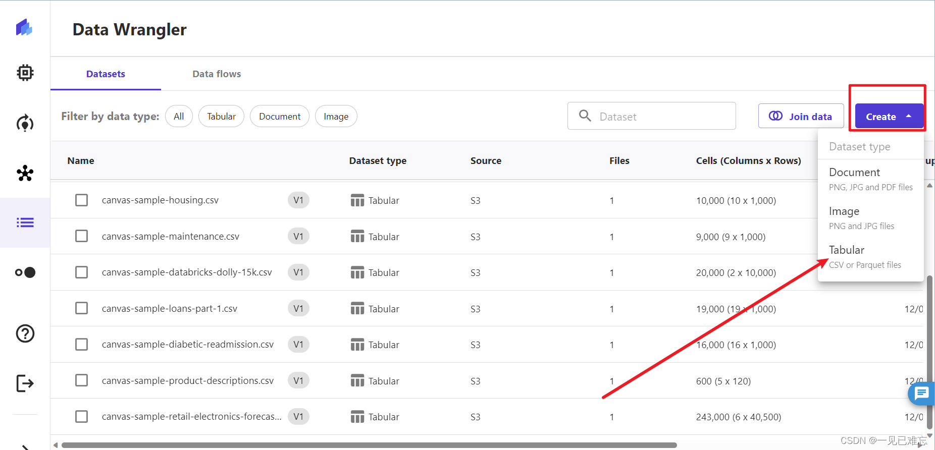Image resolution: width=935 pixels, height=450 pixels.
Task: Choose Image dataset type from Create menu
Action: click(x=870, y=218)
